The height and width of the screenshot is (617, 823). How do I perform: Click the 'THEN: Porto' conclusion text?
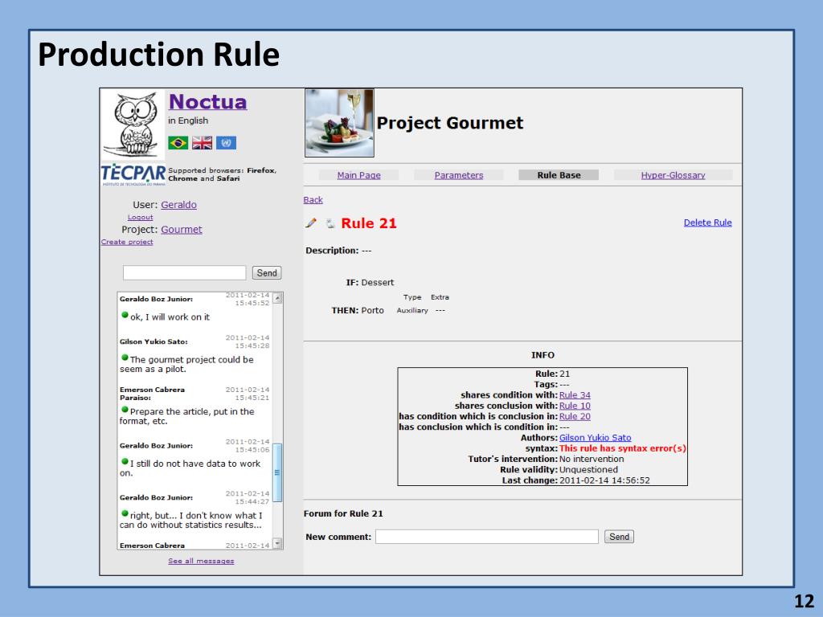click(358, 311)
